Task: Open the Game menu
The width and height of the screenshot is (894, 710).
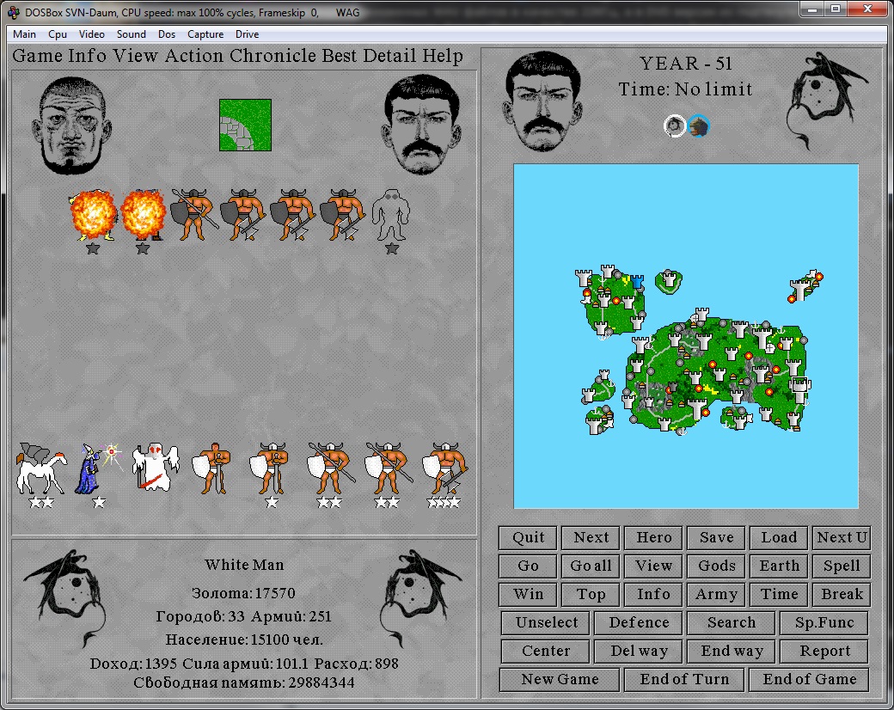Action: [x=37, y=56]
